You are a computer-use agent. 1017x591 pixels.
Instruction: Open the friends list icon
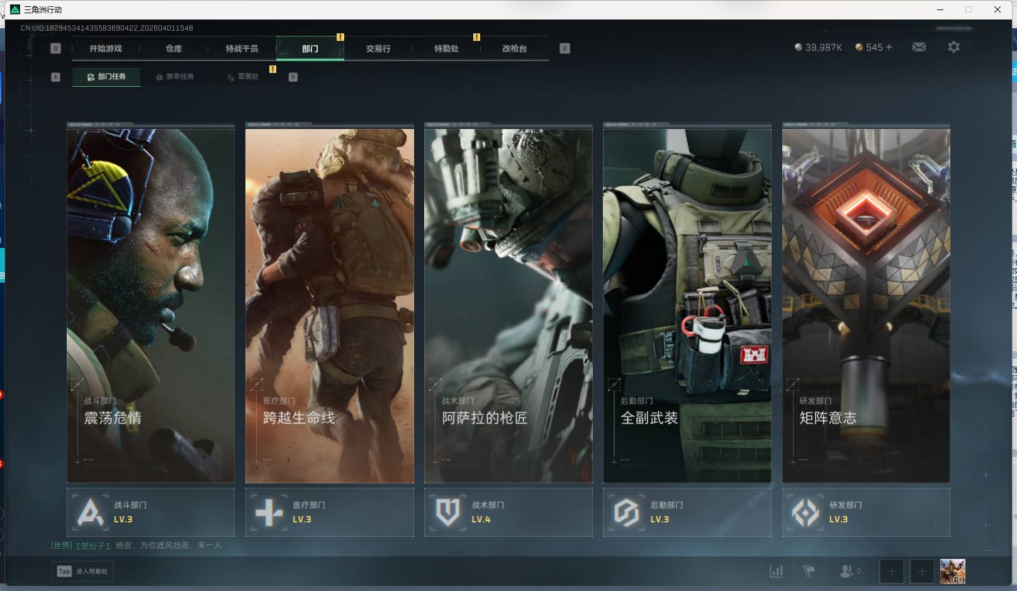click(x=846, y=571)
